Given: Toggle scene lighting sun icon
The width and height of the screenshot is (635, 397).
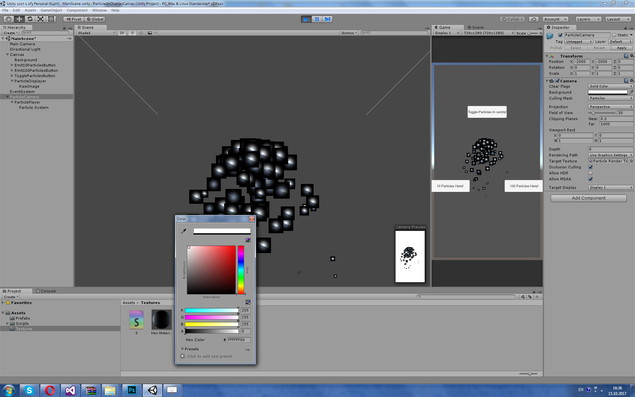Looking at the screenshot, I should pyautogui.click(x=132, y=33).
